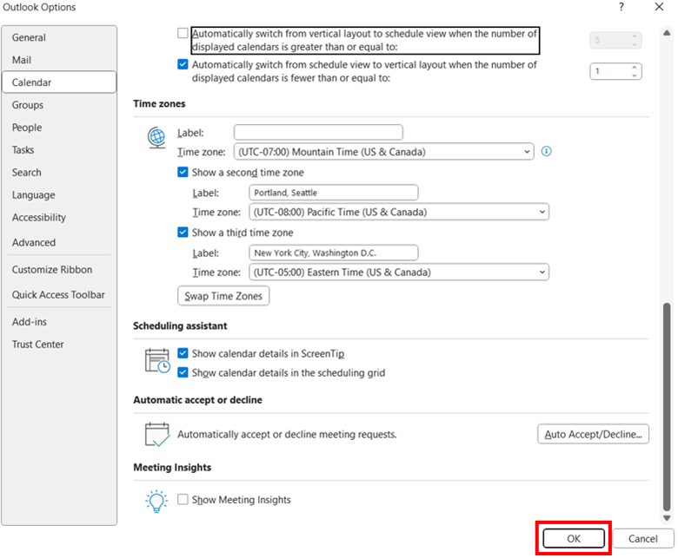The image size is (678, 558).
Task: Open the Mountain Time zone dropdown
Action: point(383,152)
